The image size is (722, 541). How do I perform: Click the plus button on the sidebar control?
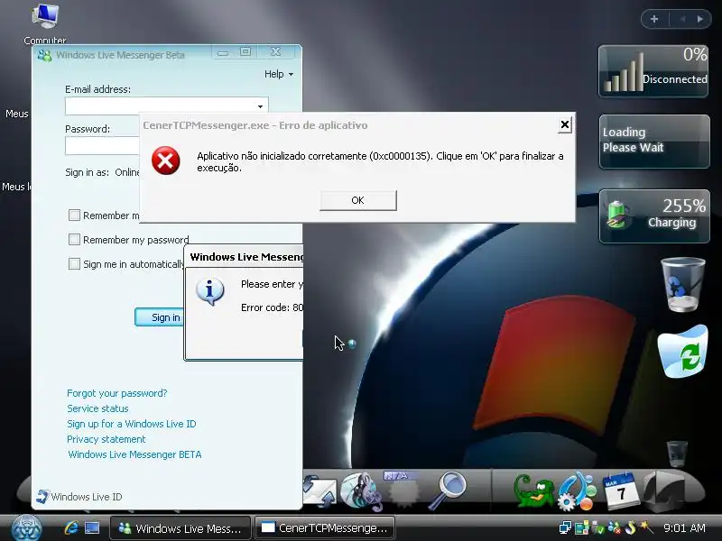point(654,19)
